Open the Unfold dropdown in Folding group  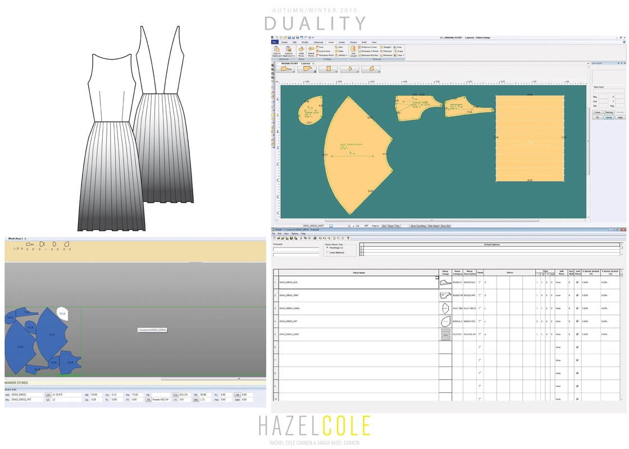pos(346,56)
